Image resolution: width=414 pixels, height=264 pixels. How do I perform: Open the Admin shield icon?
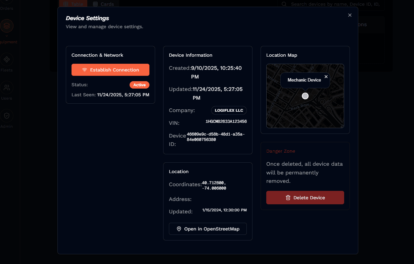tap(7, 116)
